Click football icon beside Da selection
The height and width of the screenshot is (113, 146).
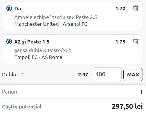point(9,8)
